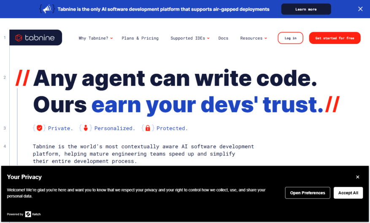Open Plans & Pricing page
The width and height of the screenshot is (370, 223).
tap(140, 38)
